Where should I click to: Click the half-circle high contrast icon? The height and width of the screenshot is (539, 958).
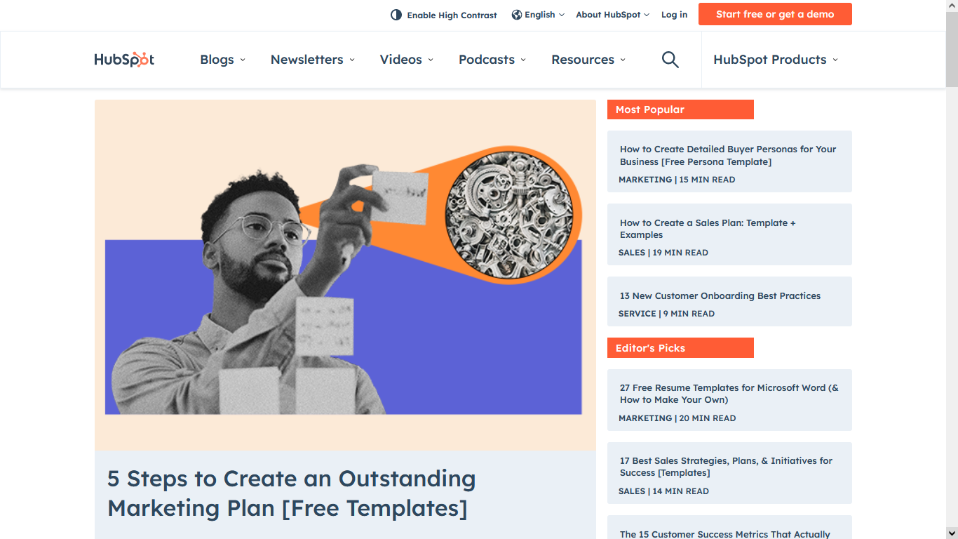coord(396,15)
